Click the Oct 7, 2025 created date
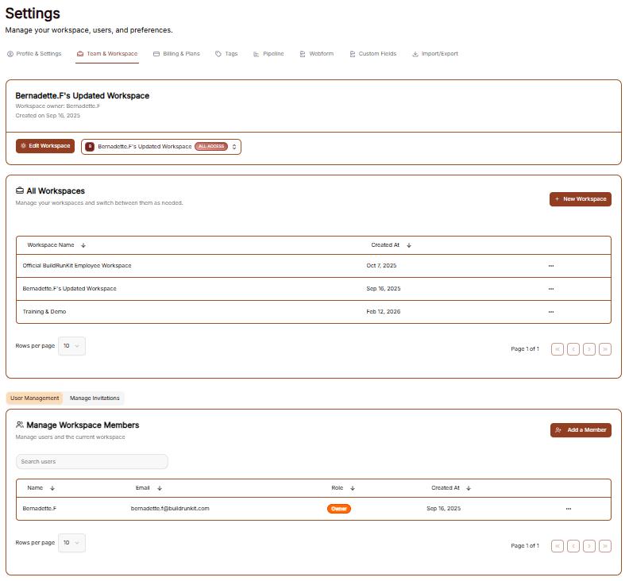 (381, 266)
